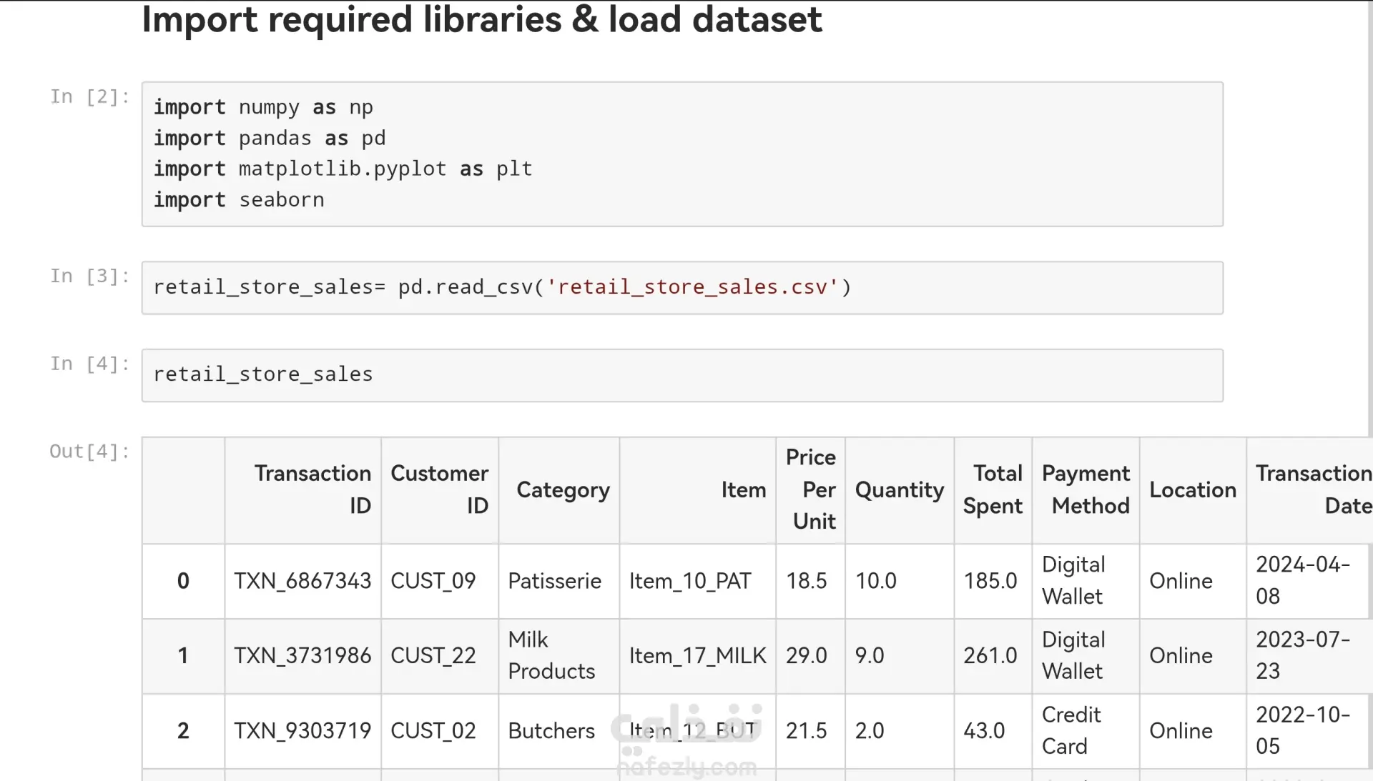Click the TXN_6867343 cell
Screen dimensions: 1373x781
click(x=303, y=581)
